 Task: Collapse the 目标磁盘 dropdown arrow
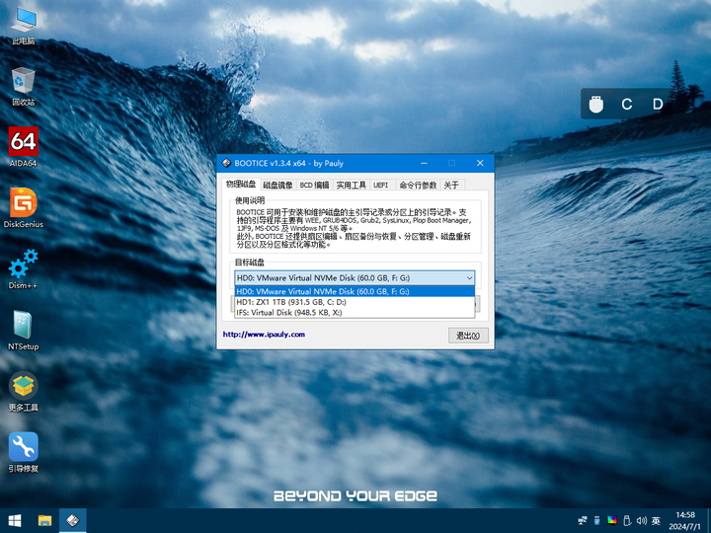pyautogui.click(x=468, y=278)
